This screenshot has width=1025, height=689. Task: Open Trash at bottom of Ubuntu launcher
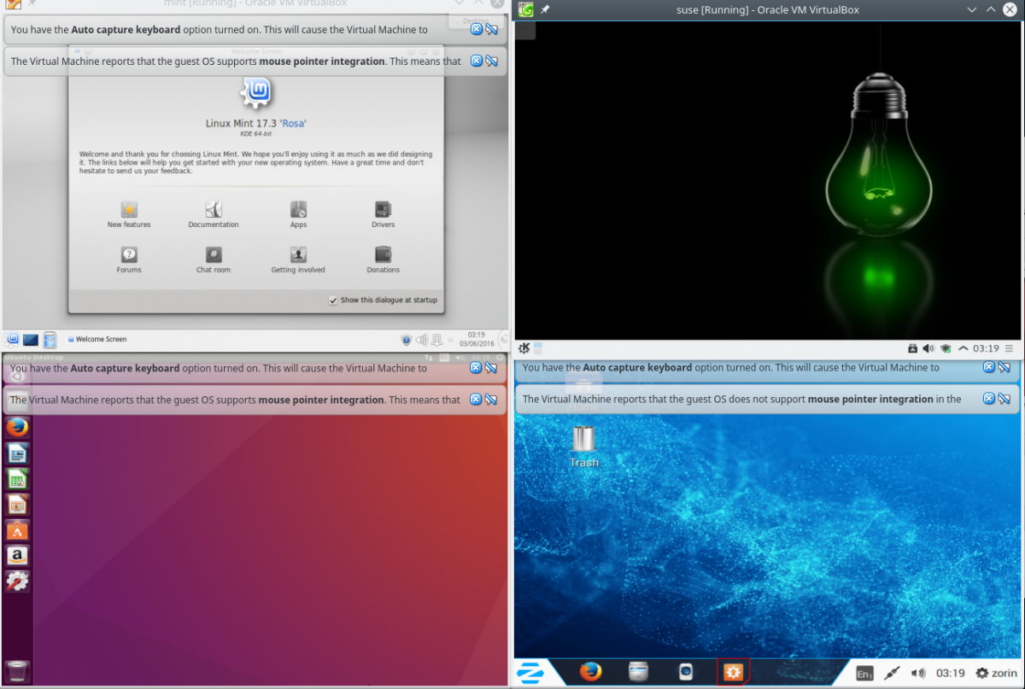[18, 671]
